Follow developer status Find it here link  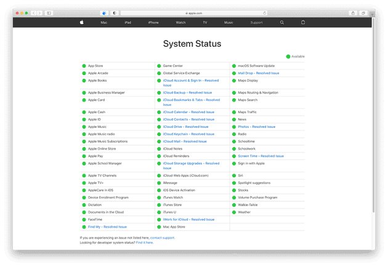click(x=144, y=243)
